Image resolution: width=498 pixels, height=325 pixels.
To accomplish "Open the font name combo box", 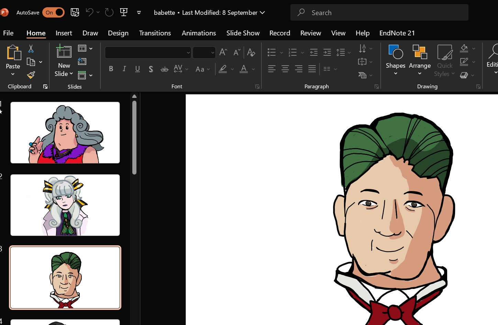I will tap(148, 53).
